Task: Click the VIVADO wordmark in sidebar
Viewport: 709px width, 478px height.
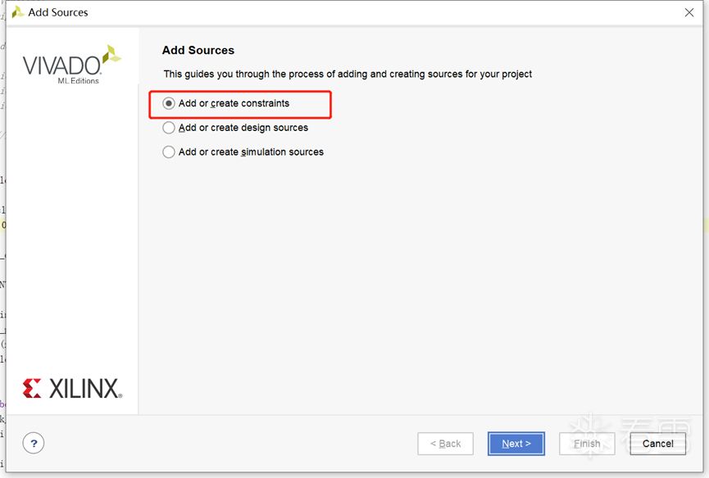Action: tap(61, 66)
